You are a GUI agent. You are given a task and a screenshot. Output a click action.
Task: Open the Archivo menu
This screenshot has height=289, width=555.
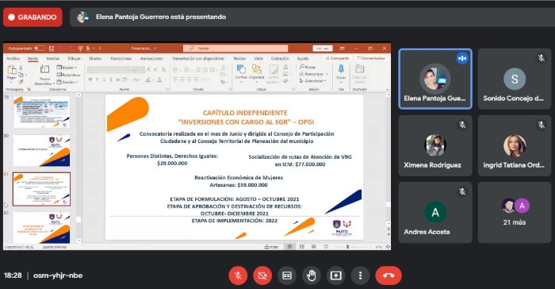pos(13,59)
